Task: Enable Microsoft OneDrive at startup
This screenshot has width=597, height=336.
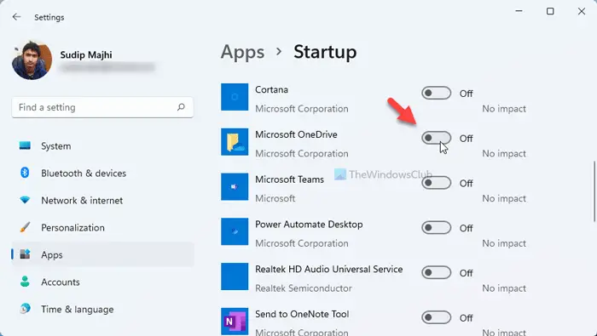Action: click(x=437, y=138)
